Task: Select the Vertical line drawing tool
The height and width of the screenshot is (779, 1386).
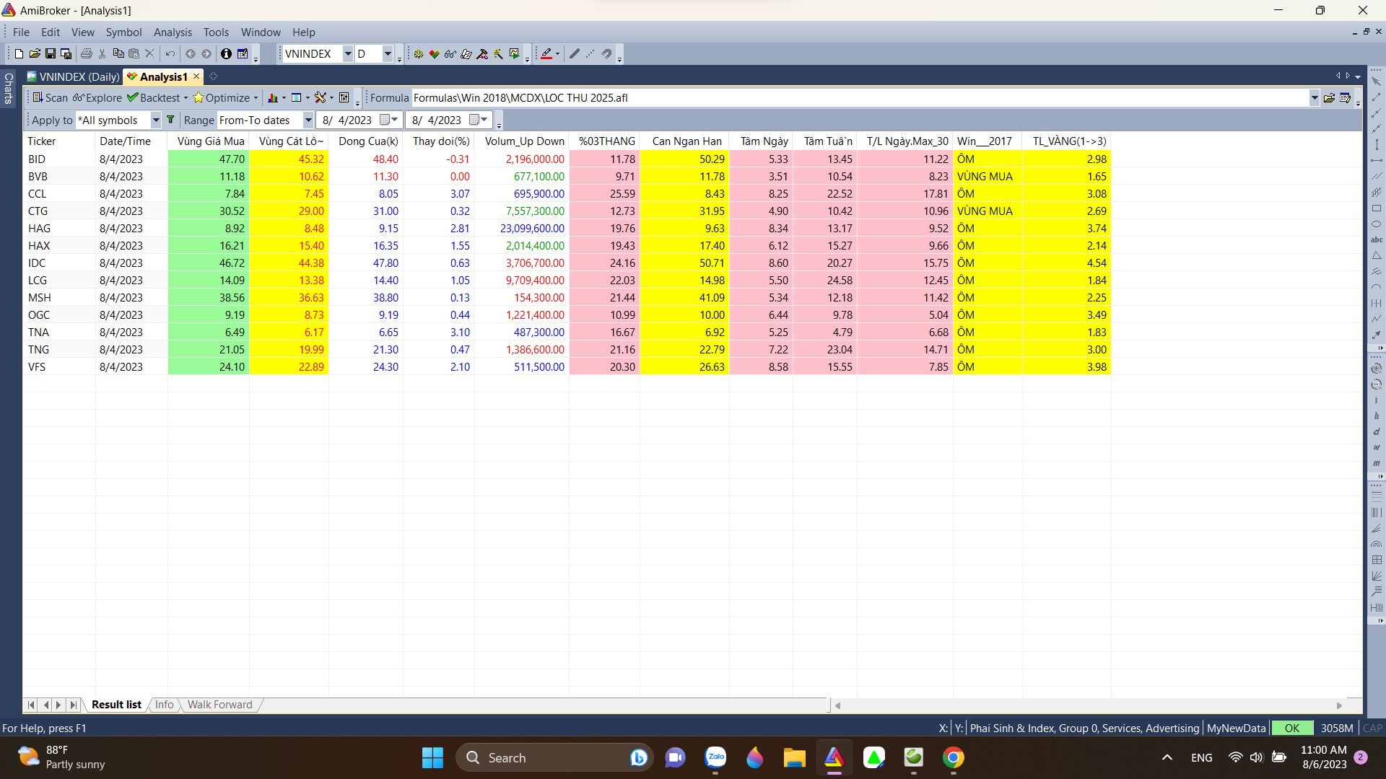Action: [x=1377, y=144]
